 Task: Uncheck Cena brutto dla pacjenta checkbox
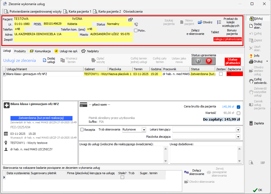[238, 107]
